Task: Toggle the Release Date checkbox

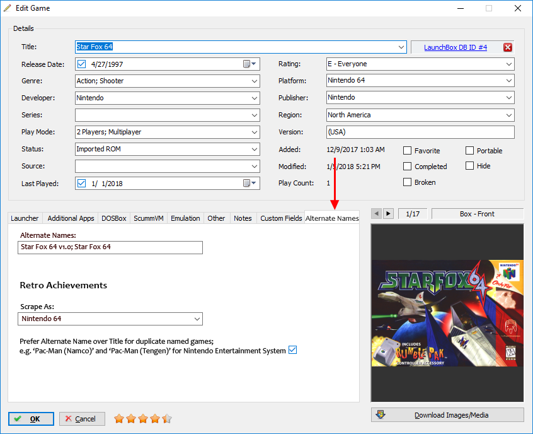Action: click(x=81, y=64)
